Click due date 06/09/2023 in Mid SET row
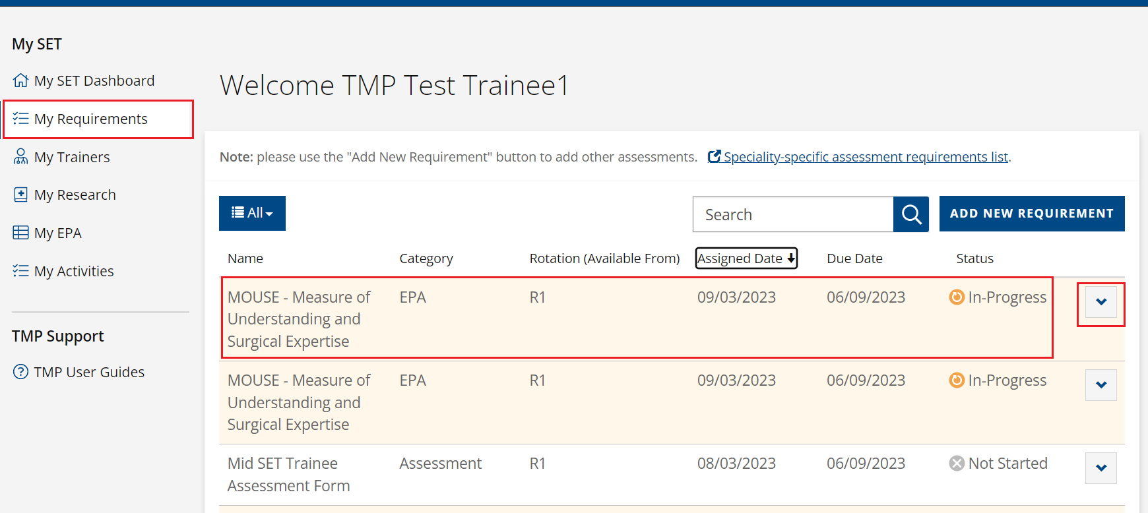The image size is (1148, 513). (x=866, y=464)
